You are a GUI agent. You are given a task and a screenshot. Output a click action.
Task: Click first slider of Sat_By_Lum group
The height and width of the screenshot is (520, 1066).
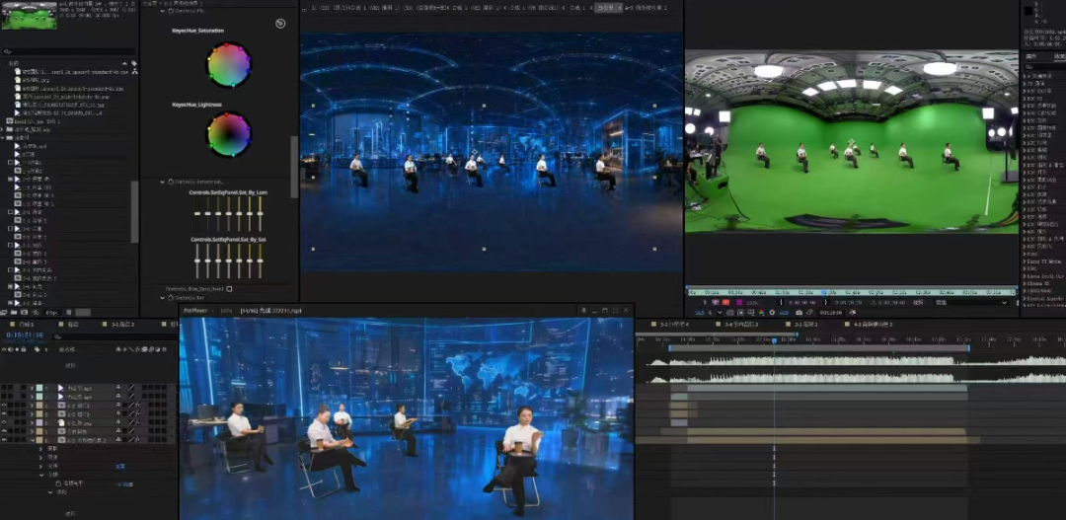click(x=197, y=214)
